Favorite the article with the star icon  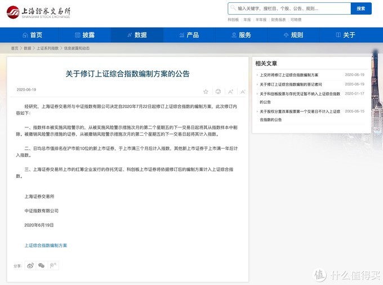[x=206, y=92]
